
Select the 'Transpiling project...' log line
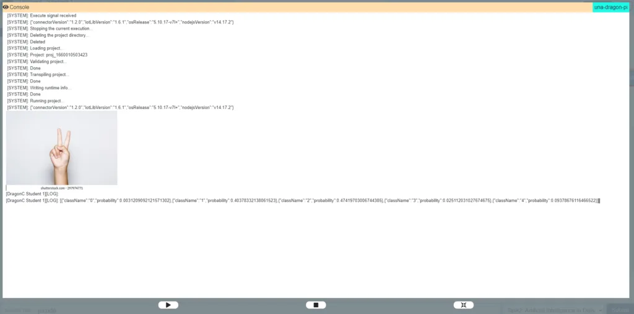click(38, 74)
